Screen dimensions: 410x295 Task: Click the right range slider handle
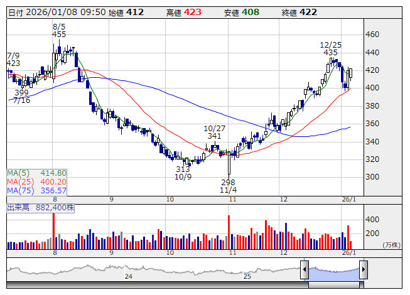point(363,271)
